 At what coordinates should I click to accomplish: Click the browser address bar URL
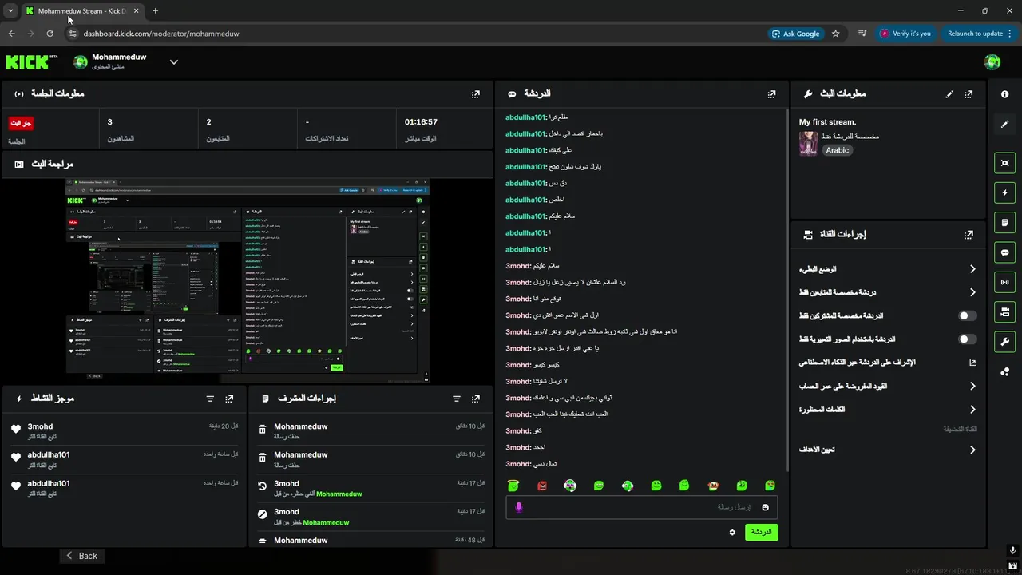click(161, 34)
